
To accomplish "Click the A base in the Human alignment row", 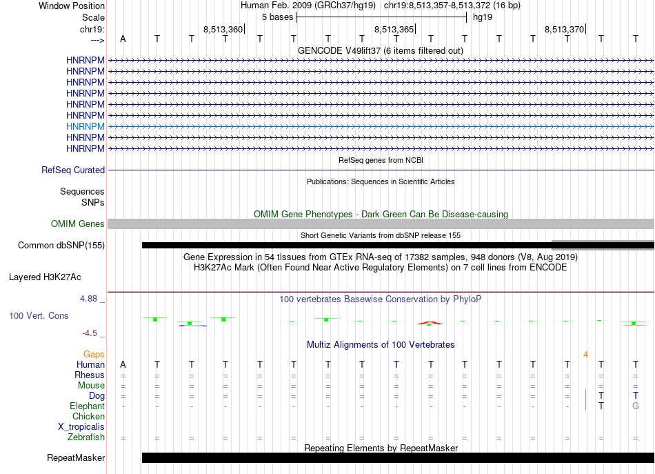I will 123,364.
